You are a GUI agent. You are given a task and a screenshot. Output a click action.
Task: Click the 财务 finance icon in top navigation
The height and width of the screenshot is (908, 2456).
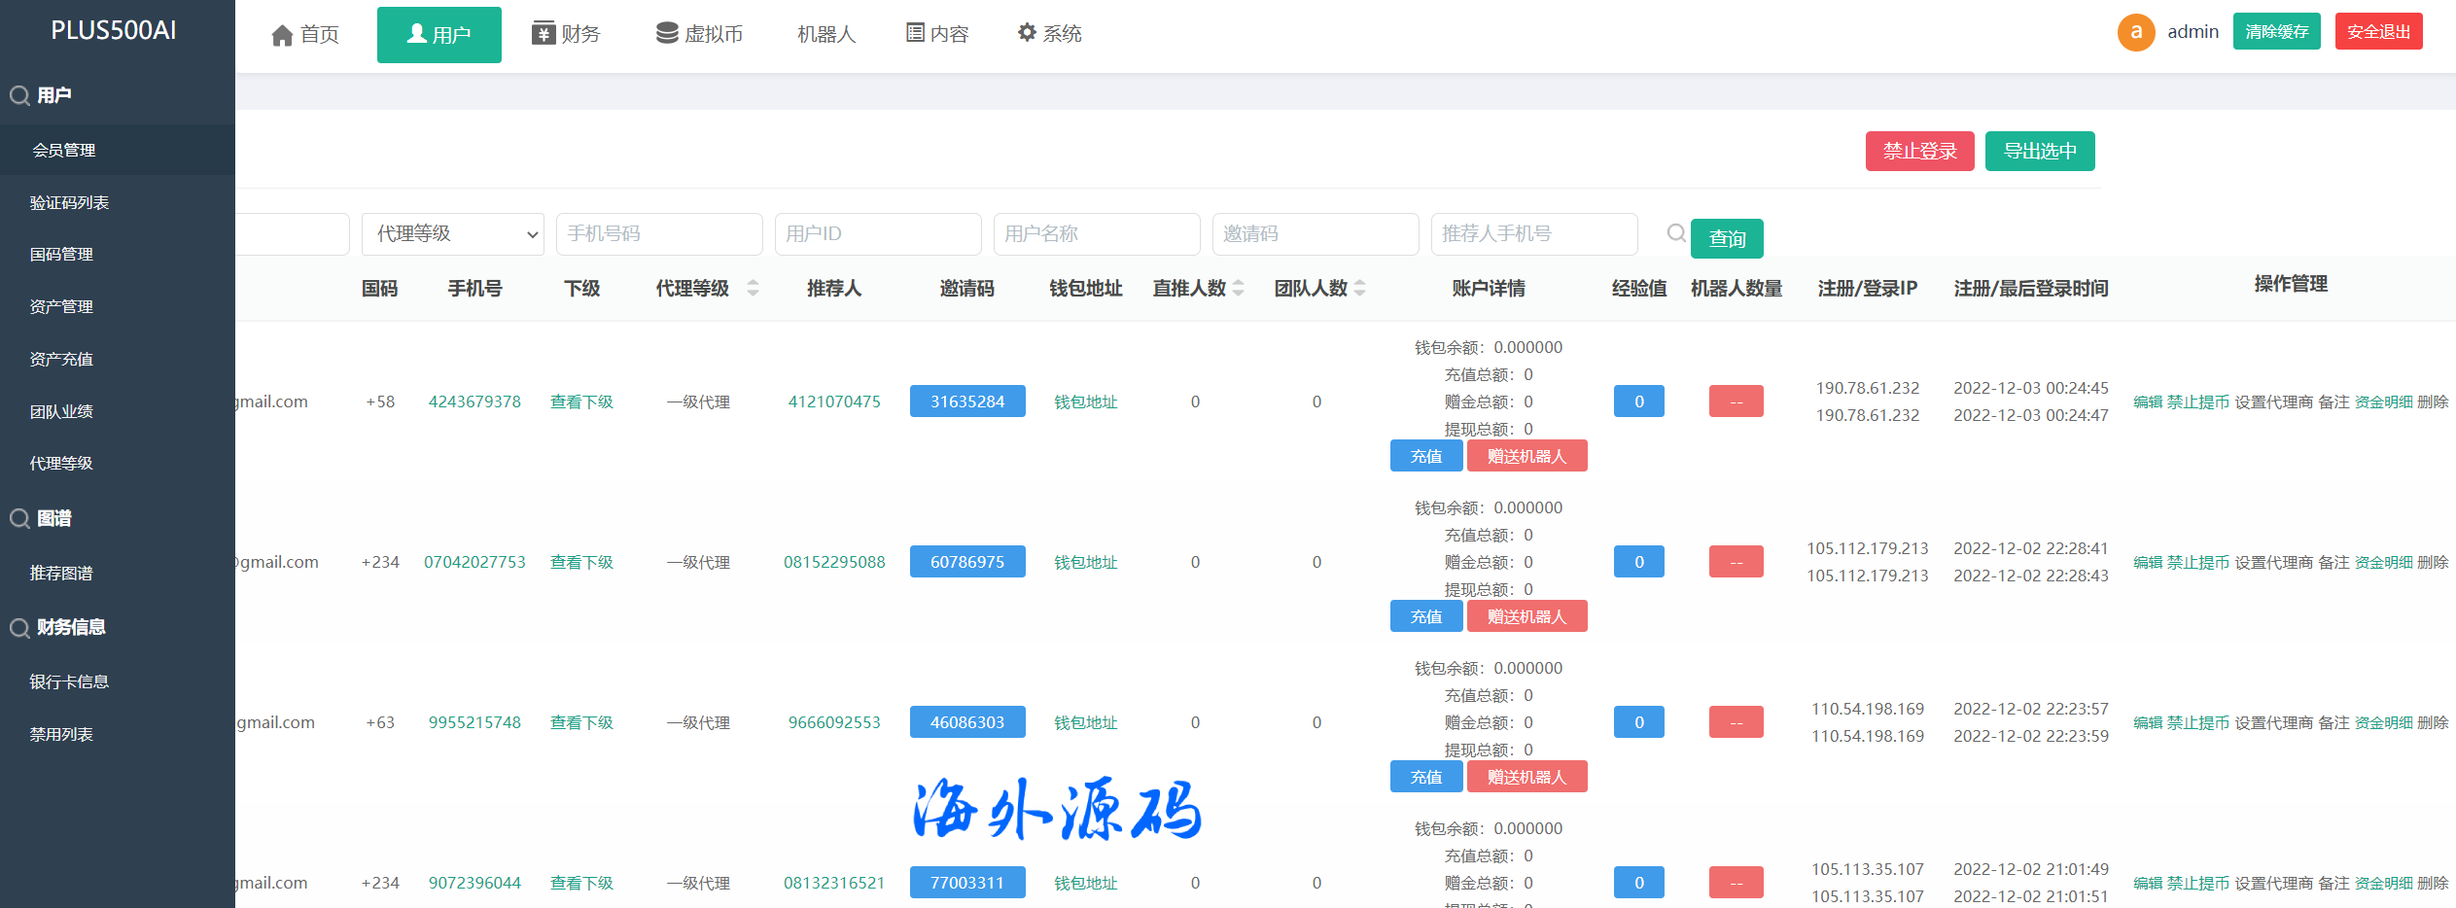click(x=543, y=34)
